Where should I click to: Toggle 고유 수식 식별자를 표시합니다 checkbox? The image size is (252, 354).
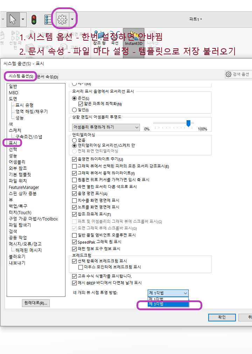75,276
